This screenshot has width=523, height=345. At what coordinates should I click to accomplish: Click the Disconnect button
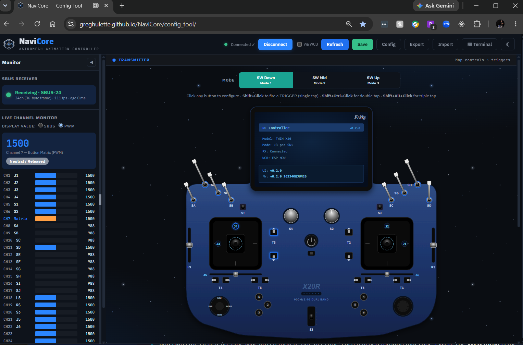click(x=275, y=45)
